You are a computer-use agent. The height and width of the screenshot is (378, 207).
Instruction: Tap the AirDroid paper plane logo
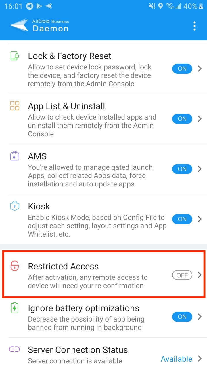point(19,25)
